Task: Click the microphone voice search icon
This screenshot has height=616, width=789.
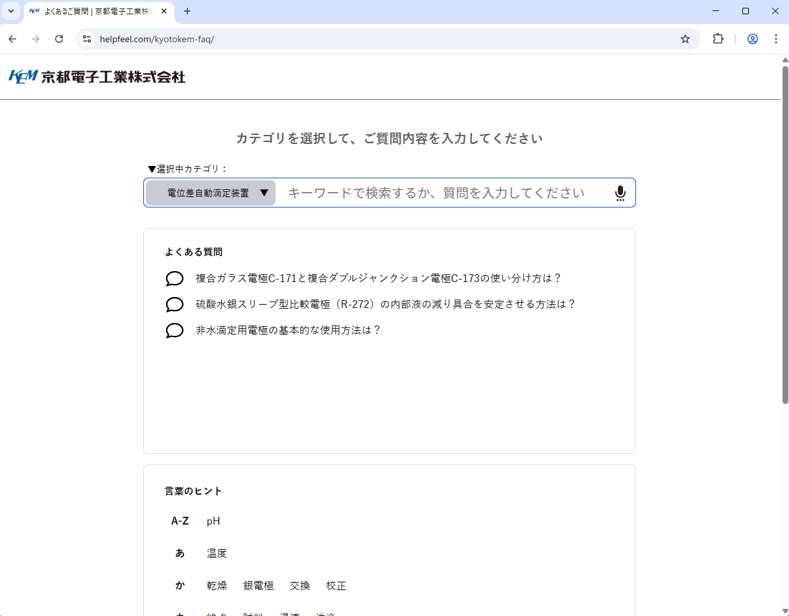Action: tap(620, 193)
